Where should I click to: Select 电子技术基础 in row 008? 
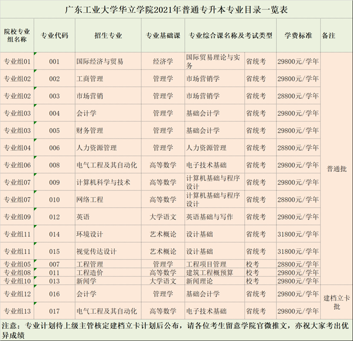point(215,165)
